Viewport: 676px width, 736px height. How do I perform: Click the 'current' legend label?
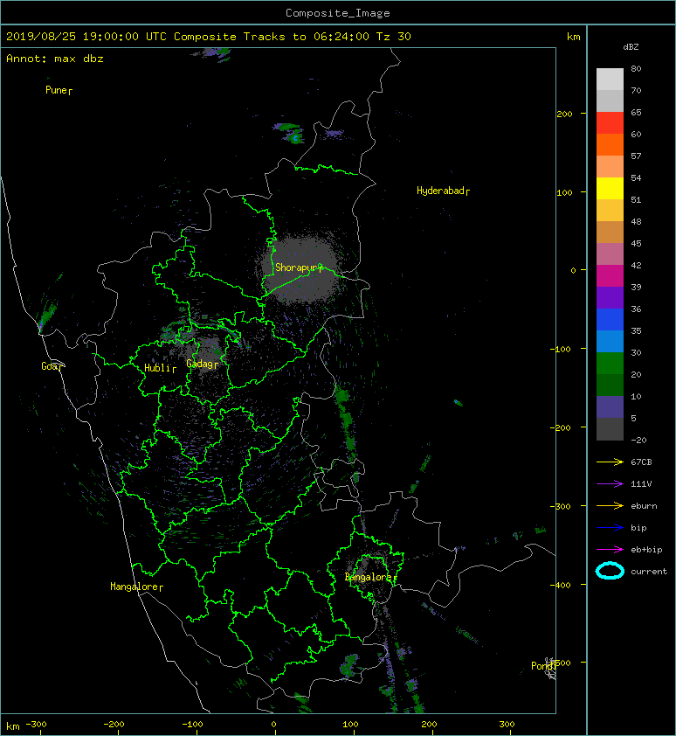point(649,572)
